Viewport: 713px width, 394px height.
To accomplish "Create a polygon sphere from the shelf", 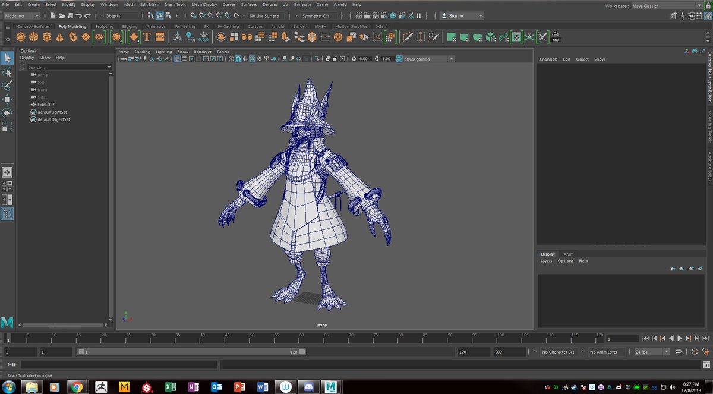I will tap(20, 37).
